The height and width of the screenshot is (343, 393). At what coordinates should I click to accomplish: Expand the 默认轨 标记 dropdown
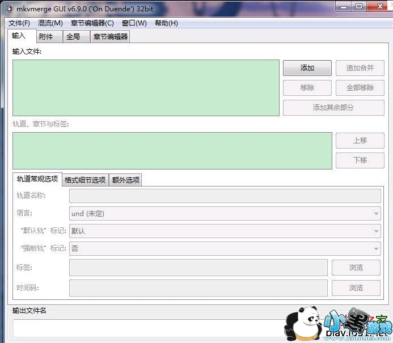pyautogui.click(x=225, y=231)
